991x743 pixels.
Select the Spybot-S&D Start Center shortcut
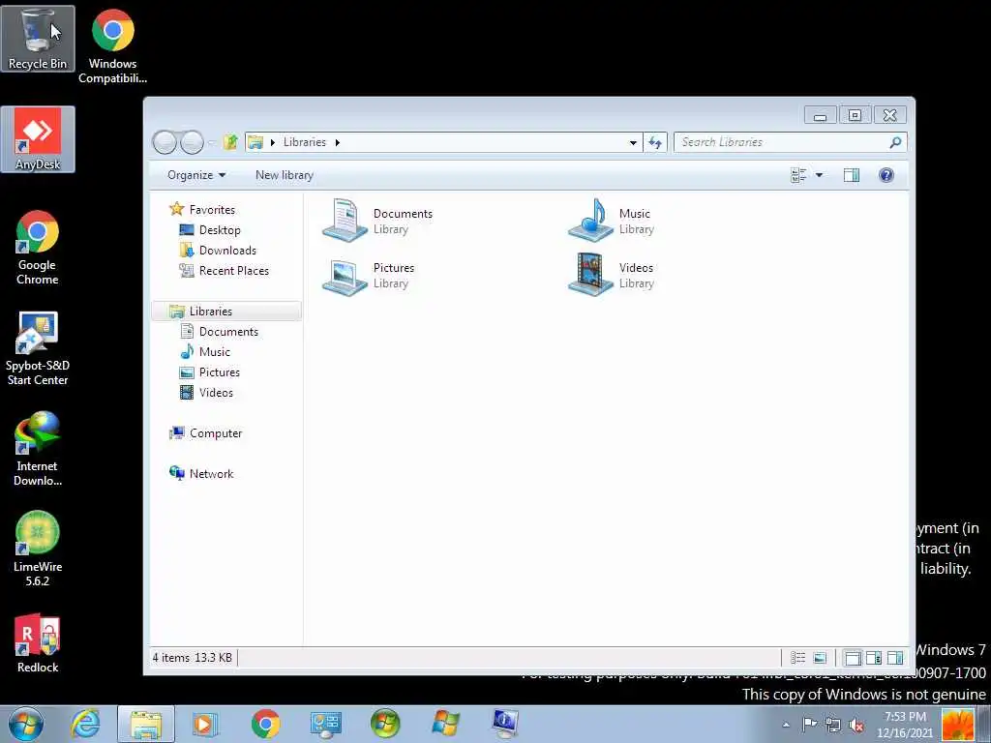[x=38, y=348]
